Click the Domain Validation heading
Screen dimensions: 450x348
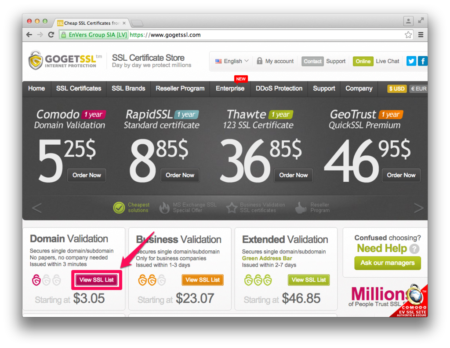(x=69, y=239)
